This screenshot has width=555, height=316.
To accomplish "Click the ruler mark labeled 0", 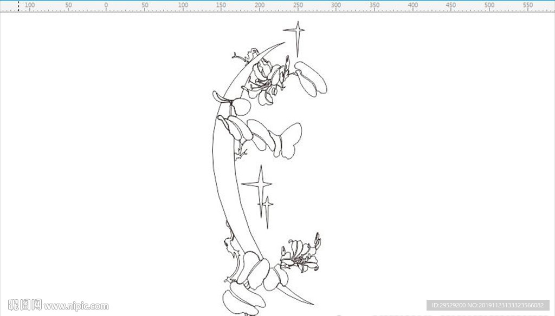I will (x=106, y=5).
